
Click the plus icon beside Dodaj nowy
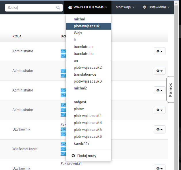click(x=73, y=156)
